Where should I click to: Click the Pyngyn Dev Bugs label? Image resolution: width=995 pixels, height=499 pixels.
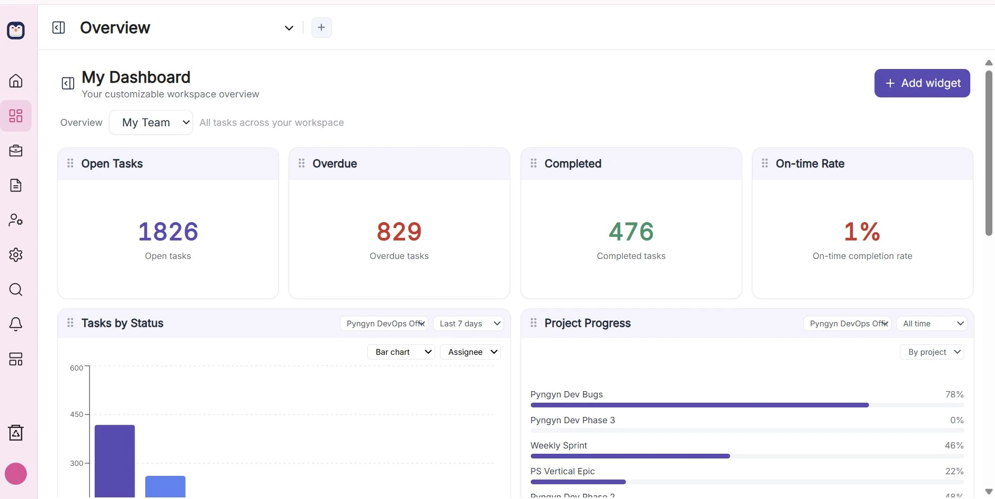coord(567,394)
